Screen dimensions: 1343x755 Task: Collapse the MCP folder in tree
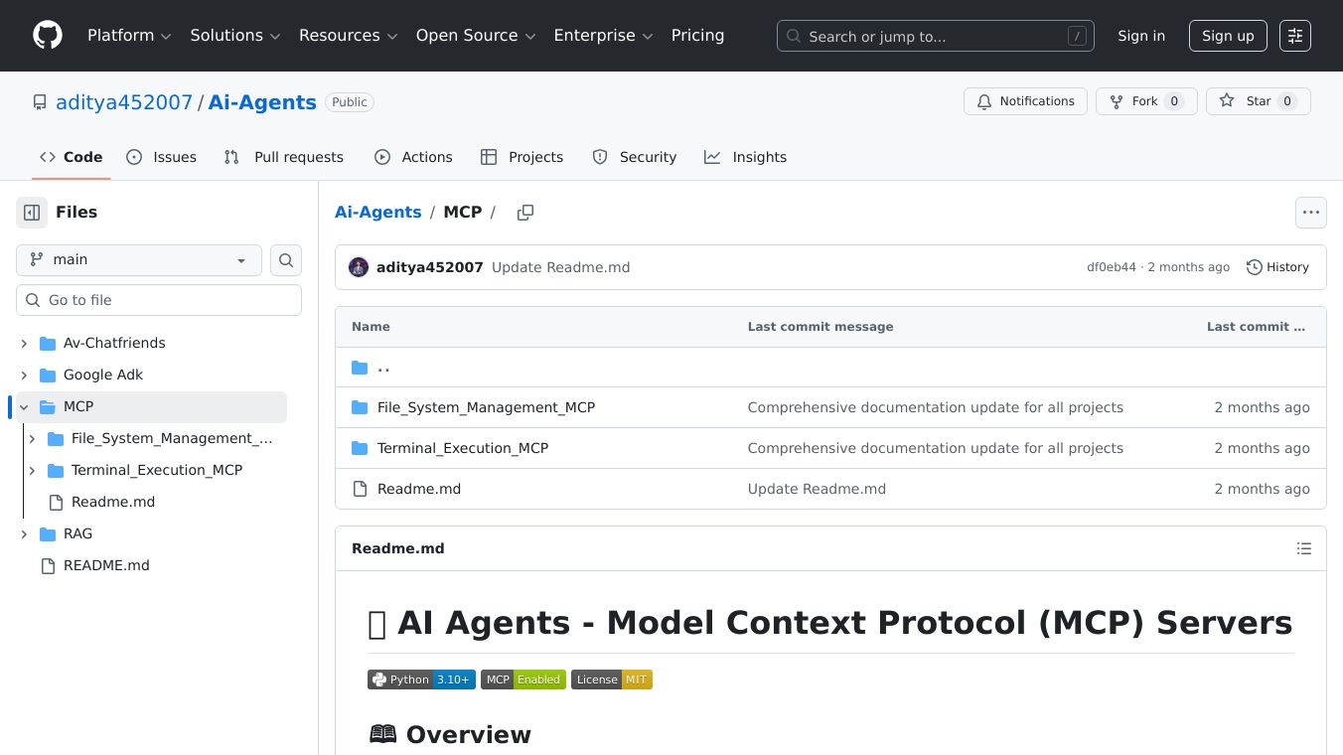coord(24,406)
